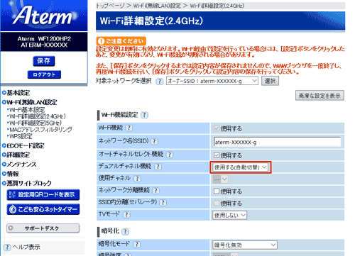Open Wi-Fi基本設定 page
This screenshot has width=355, height=256.
pos(26,110)
